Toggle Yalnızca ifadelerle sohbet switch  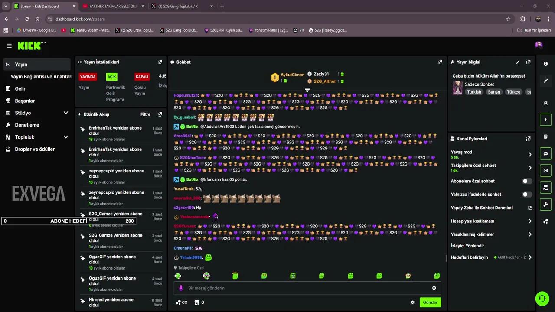click(x=527, y=195)
